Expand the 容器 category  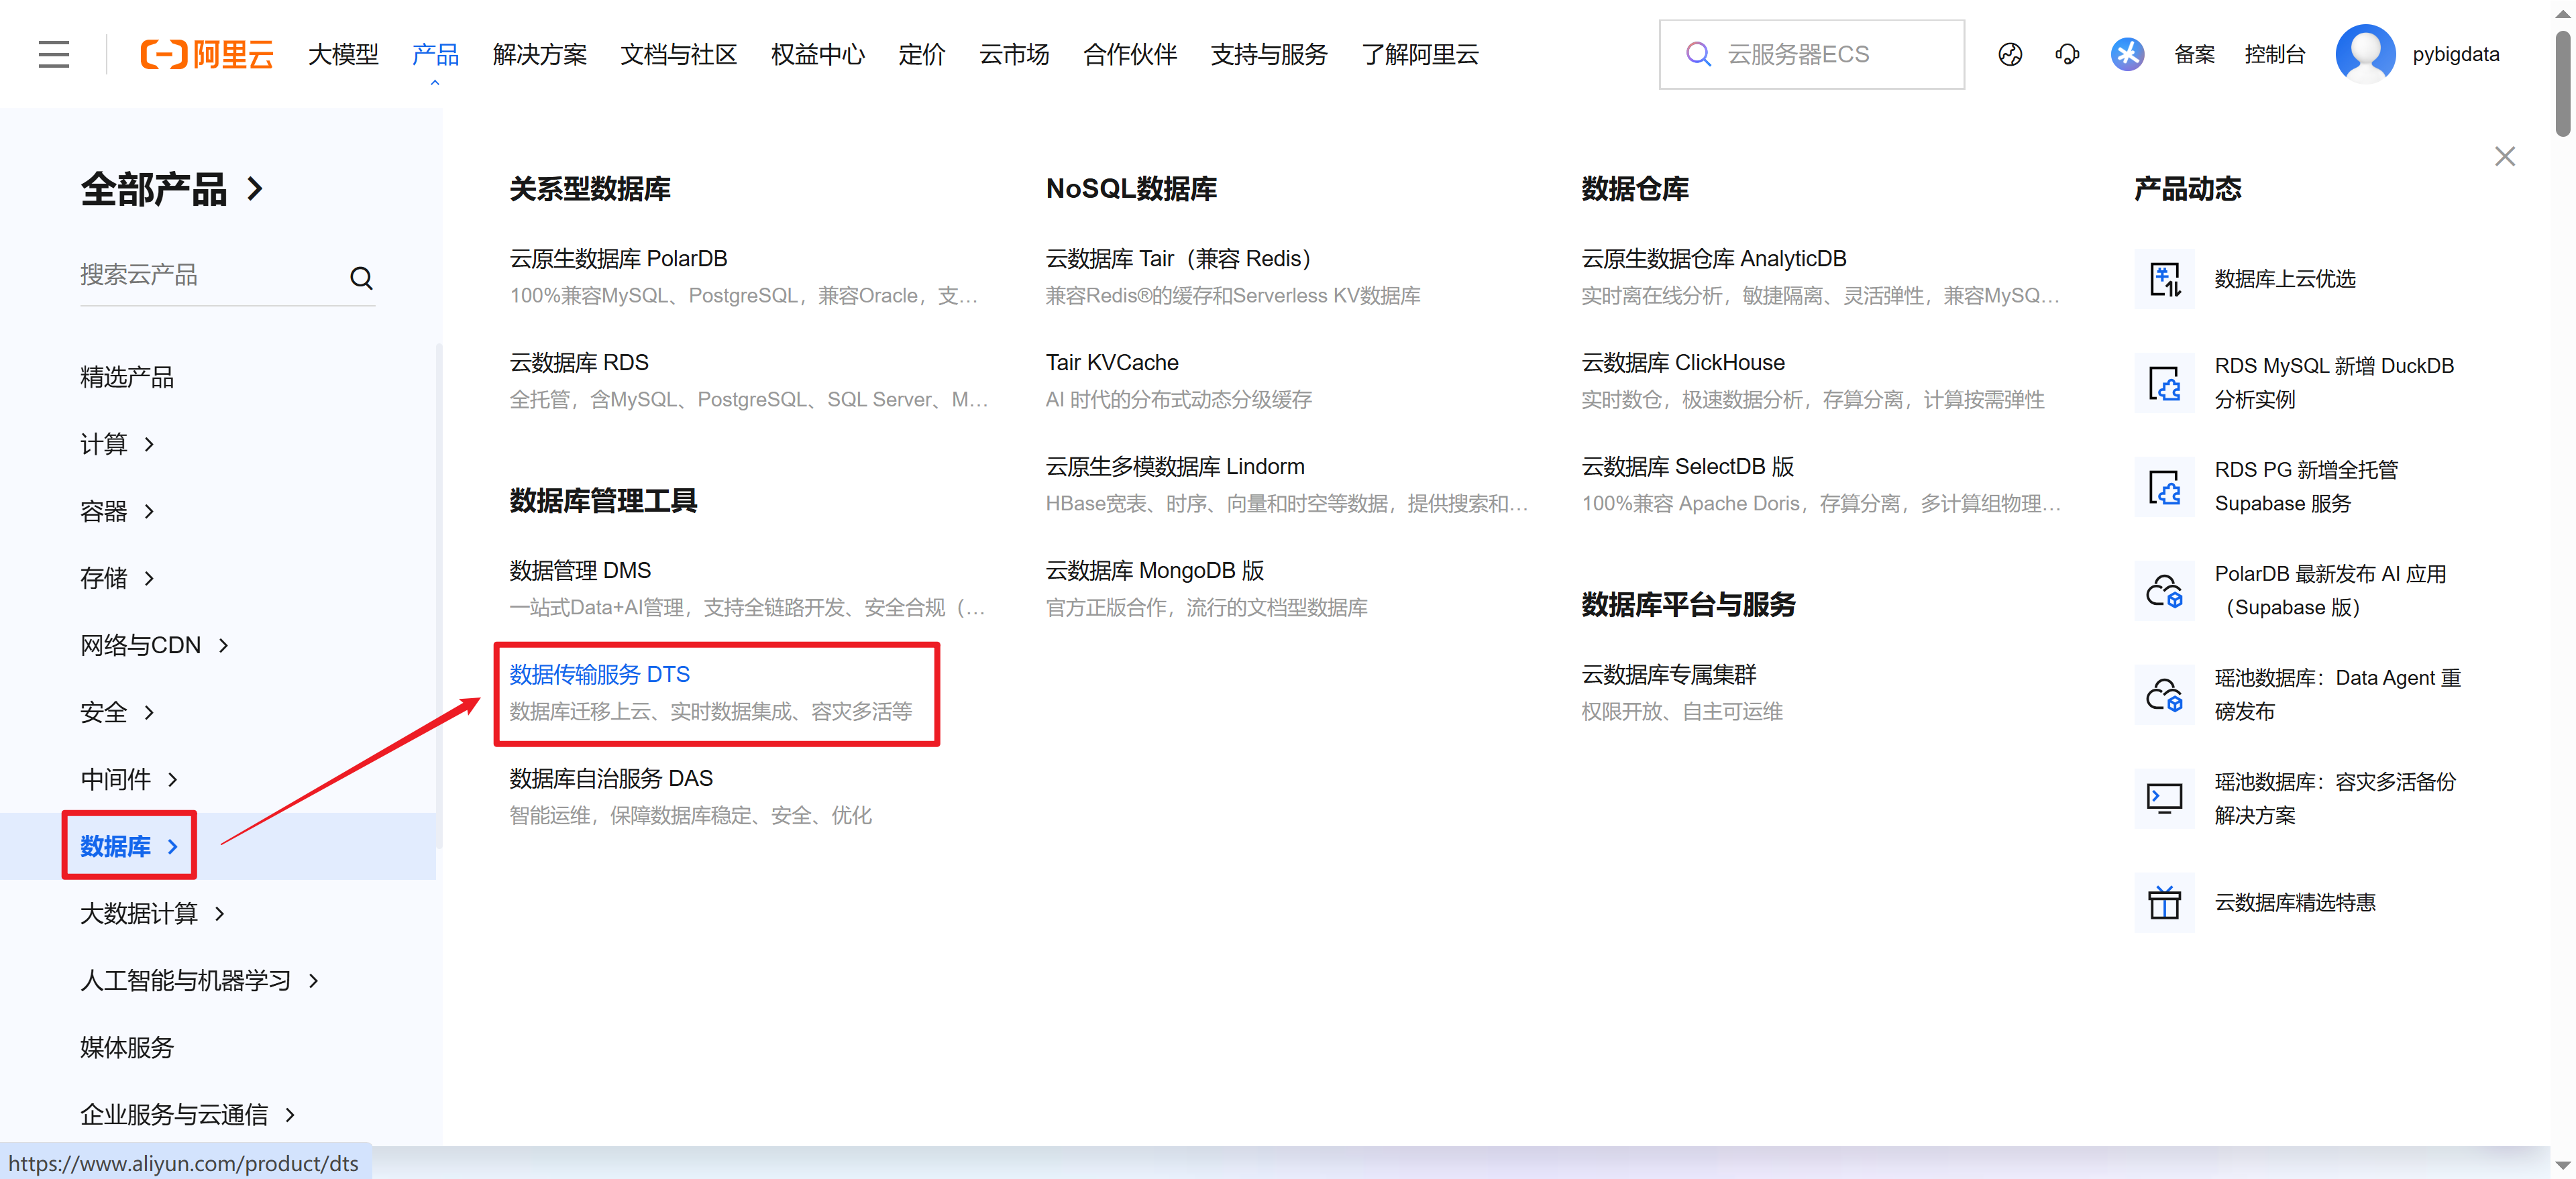coord(117,511)
